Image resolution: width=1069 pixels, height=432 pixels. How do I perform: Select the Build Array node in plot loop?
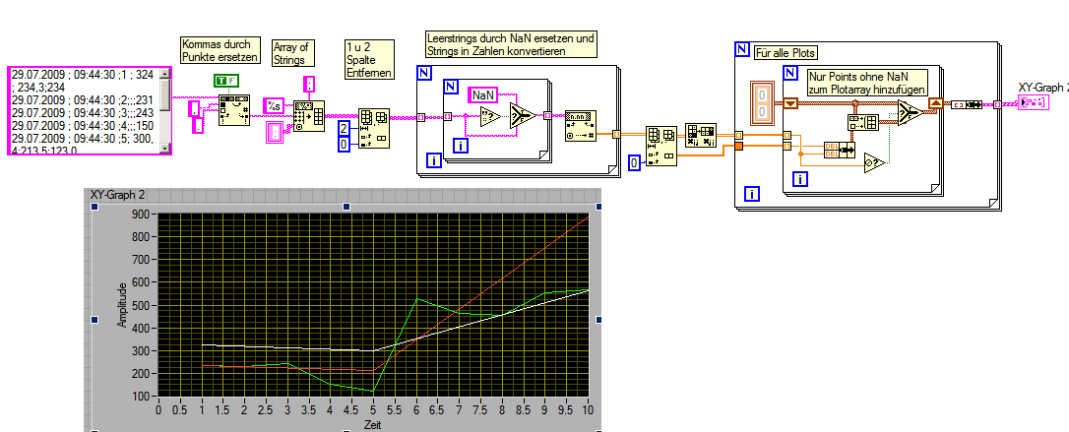point(861,123)
